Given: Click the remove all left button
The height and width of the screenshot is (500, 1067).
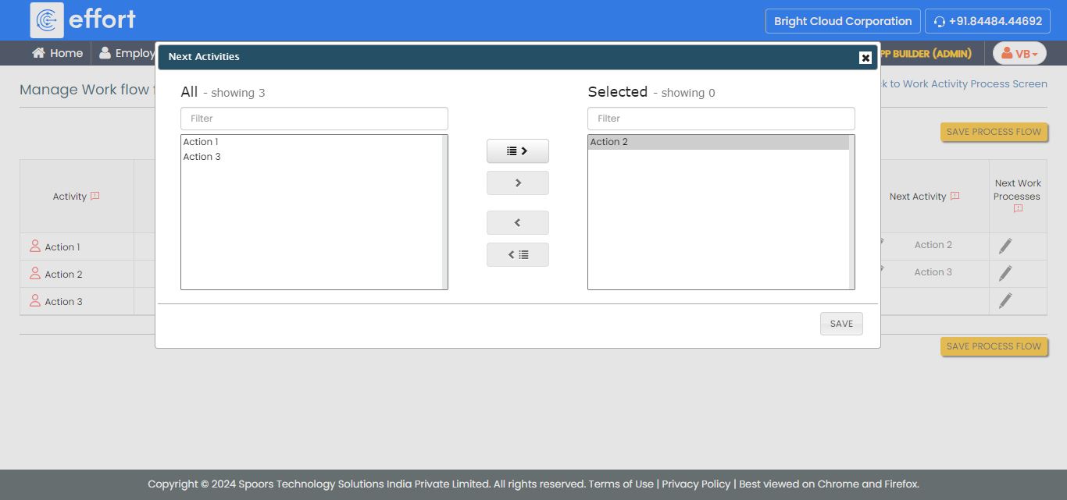Looking at the screenshot, I should point(517,255).
